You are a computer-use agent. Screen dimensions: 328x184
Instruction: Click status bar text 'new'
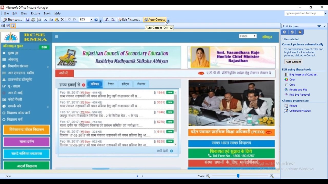point(8,176)
